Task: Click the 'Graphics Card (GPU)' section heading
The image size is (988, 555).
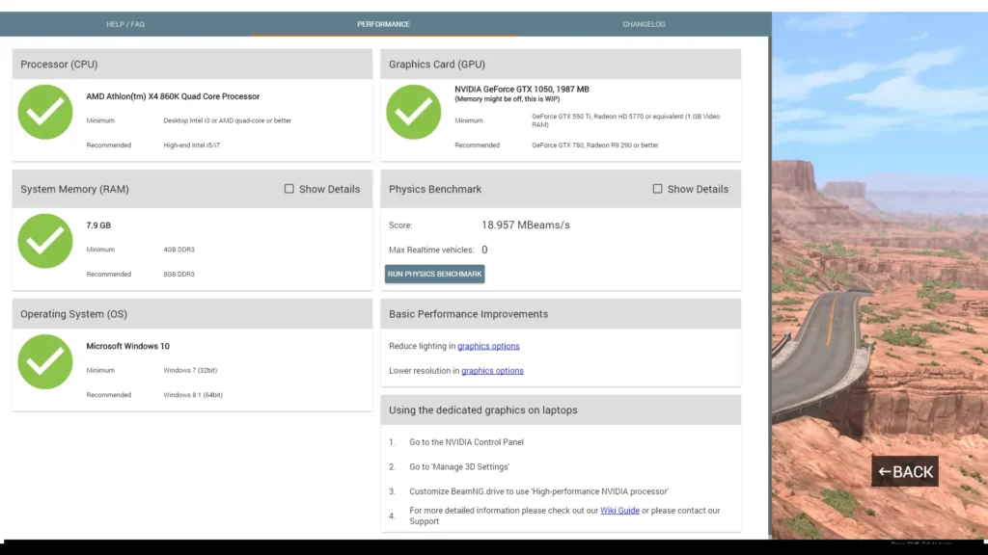Action: 437,65
